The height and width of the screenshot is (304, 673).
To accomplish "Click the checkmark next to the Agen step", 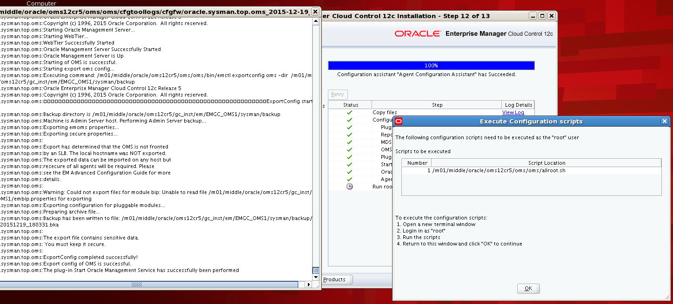I will (x=349, y=179).
